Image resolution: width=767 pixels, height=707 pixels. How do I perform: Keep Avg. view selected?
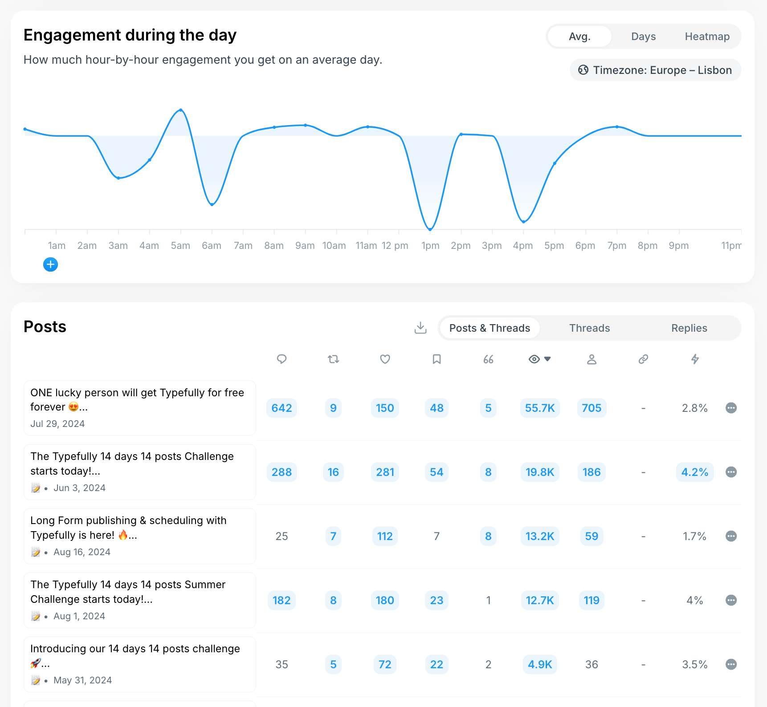point(579,36)
